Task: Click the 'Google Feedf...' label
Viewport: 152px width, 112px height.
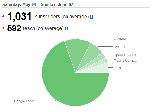Action: coord(26,101)
